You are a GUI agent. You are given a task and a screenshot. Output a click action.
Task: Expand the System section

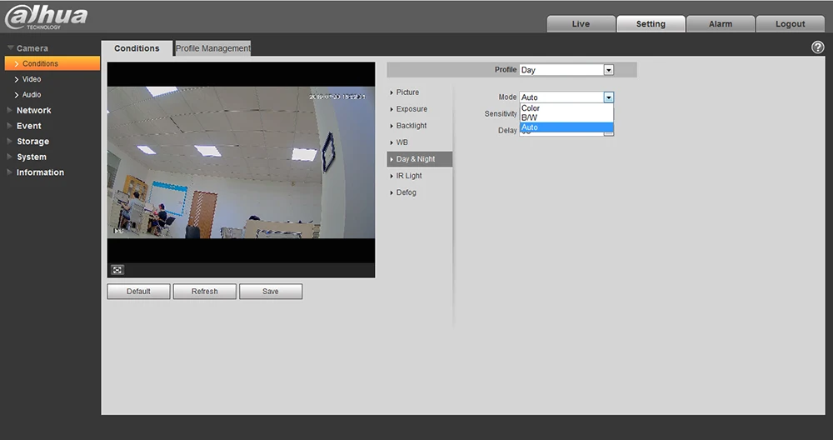32,157
